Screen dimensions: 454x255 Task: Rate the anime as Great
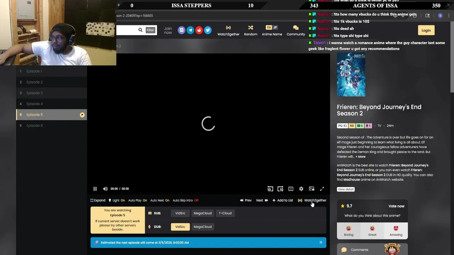click(372, 231)
